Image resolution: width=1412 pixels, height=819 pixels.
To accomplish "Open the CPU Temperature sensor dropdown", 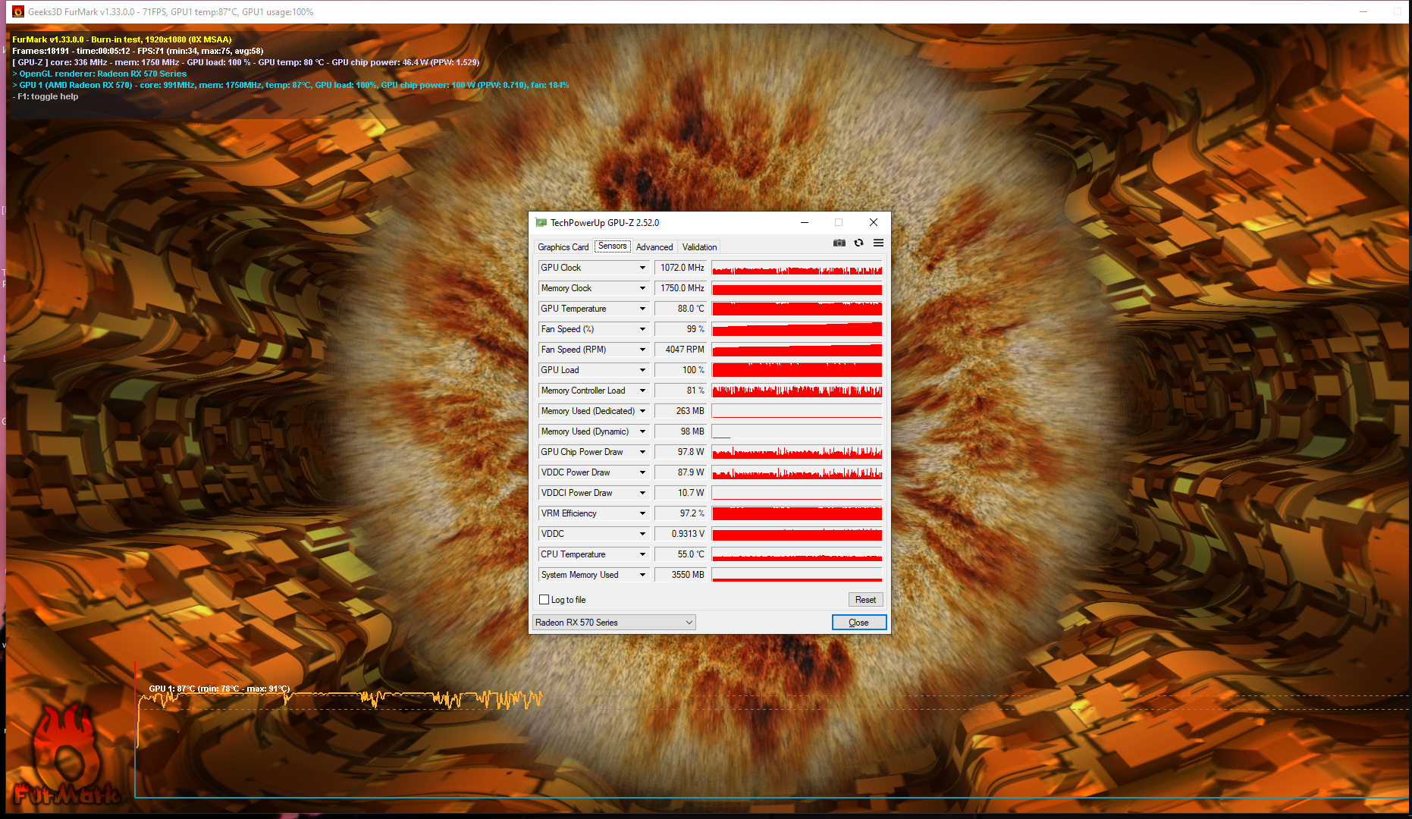I will click(642, 554).
